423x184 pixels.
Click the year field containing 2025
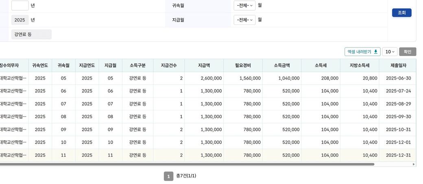20,20
